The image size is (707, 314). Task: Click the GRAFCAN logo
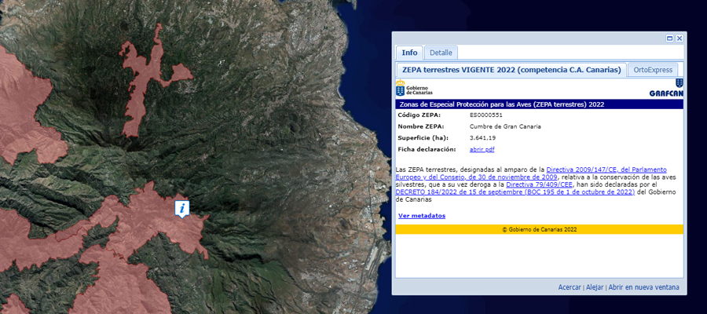pos(666,88)
